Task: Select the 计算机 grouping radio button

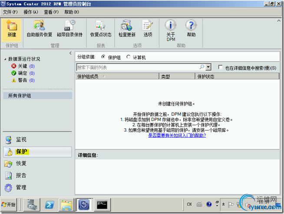Action: click(128, 57)
